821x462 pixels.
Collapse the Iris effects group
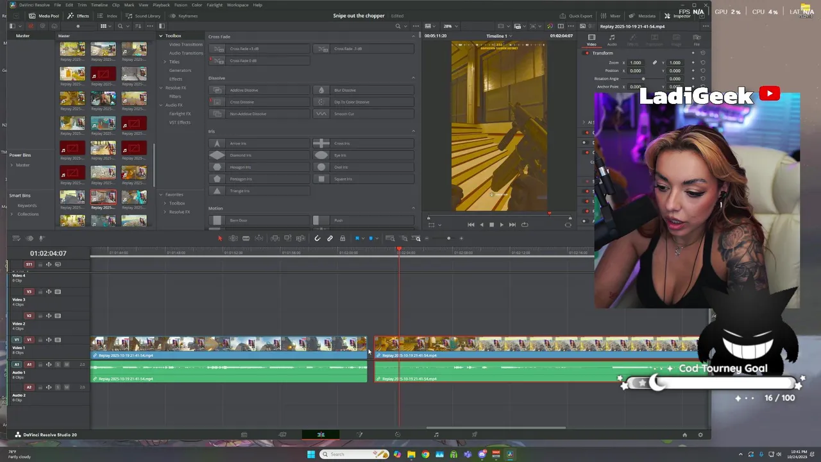pos(413,132)
